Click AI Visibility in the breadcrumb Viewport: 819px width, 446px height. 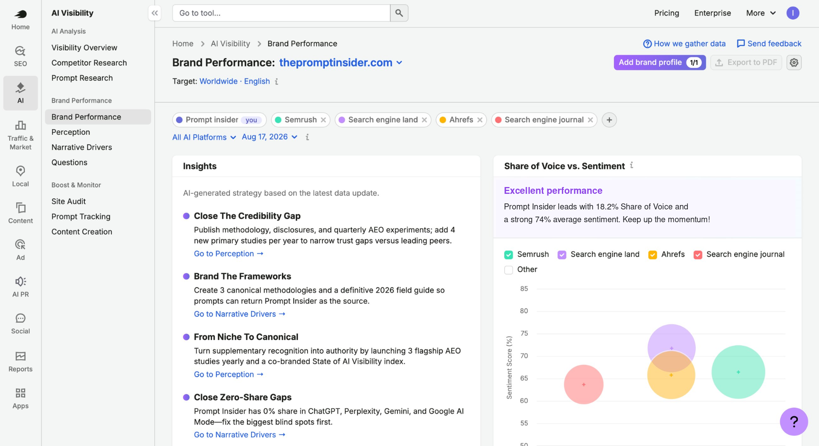click(230, 44)
